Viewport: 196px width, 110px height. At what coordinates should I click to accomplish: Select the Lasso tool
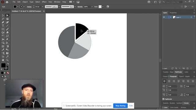tap(7, 19)
